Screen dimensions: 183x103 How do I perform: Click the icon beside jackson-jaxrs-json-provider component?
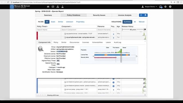coord(65,82)
